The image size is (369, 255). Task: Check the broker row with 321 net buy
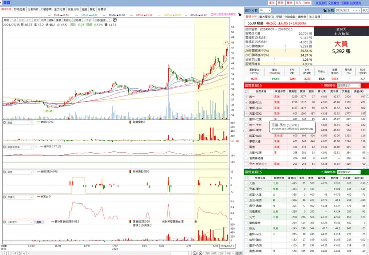click(246, 147)
